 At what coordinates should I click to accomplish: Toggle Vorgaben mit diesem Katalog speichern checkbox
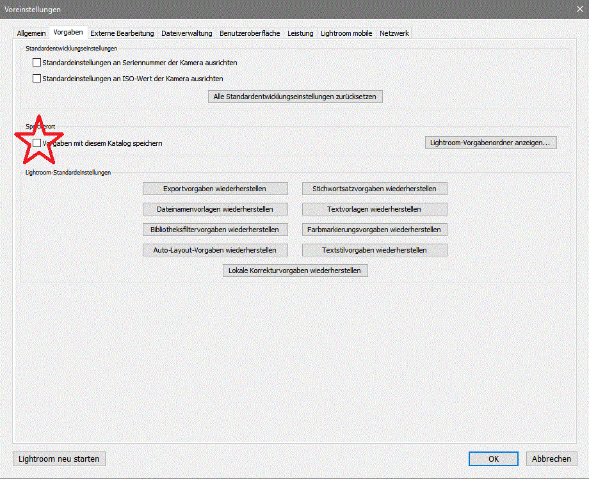pos(36,143)
